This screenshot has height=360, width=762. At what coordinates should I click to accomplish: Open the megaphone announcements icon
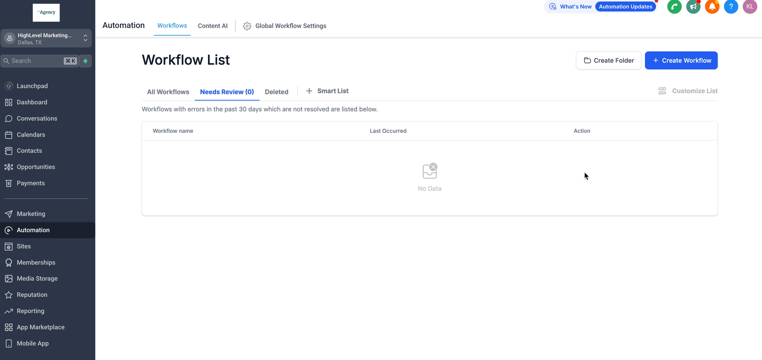point(693,6)
